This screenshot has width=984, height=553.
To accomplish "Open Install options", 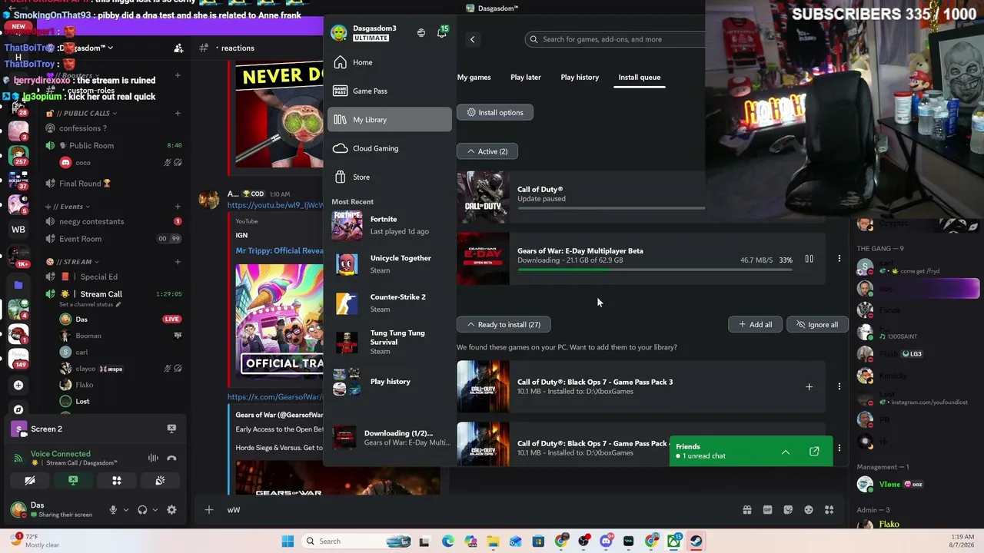I will click(495, 112).
